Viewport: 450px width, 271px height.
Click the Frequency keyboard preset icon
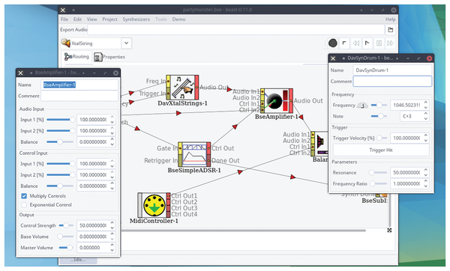362,105
